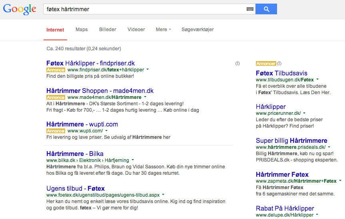
Task: Open Super billig Hårtrimmere ad
Action: [291, 140]
